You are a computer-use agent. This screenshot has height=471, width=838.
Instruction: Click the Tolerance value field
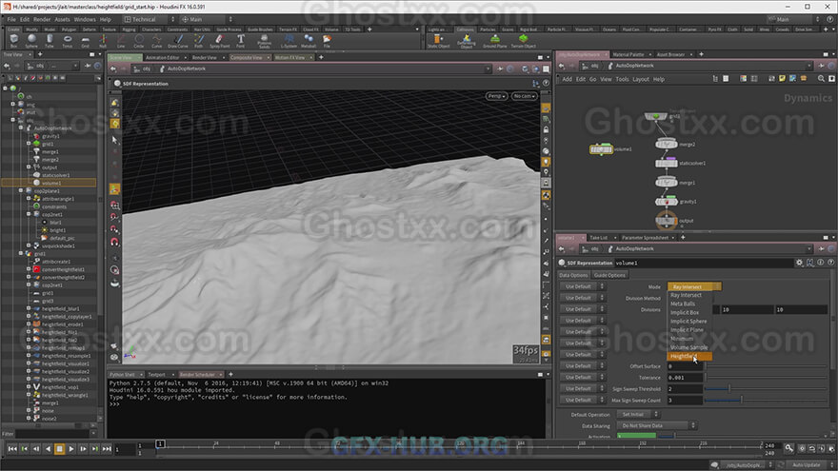(x=685, y=378)
